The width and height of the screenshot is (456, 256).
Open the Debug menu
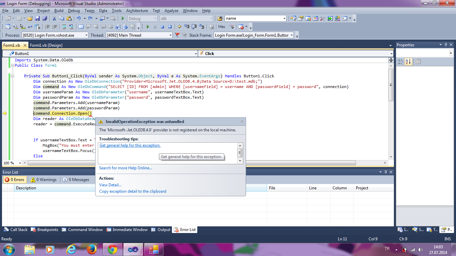pos(74,11)
